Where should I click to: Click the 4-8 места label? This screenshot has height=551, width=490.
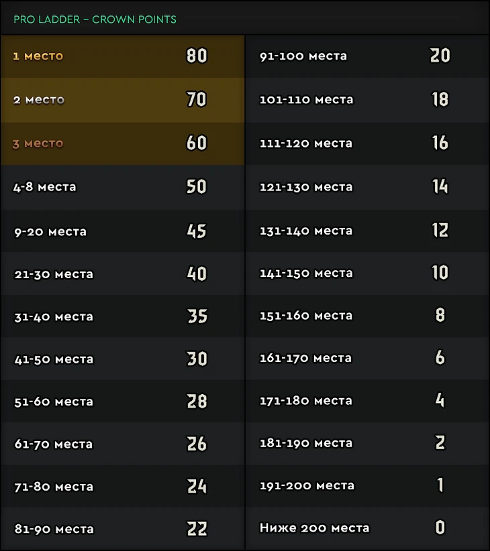(45, 187)
